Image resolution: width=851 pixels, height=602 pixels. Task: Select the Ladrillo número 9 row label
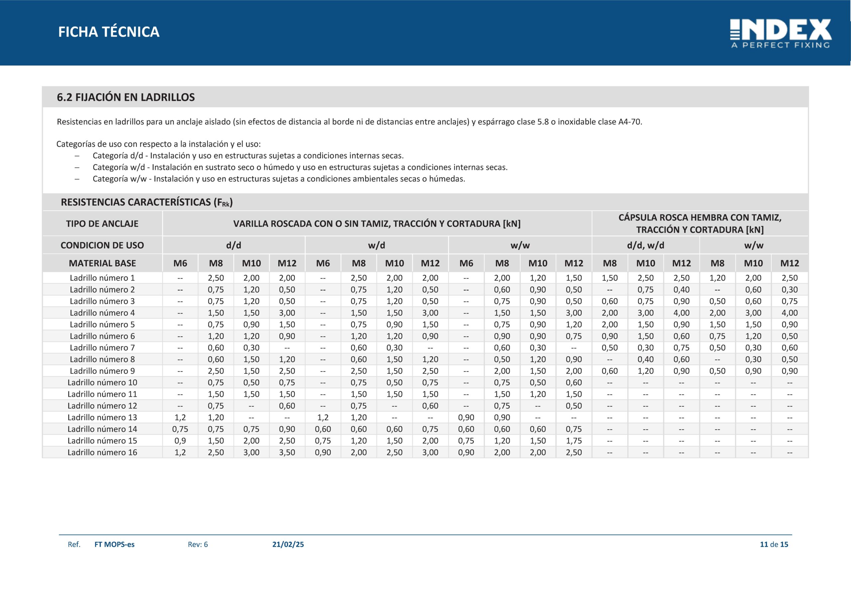coord(102,371)
